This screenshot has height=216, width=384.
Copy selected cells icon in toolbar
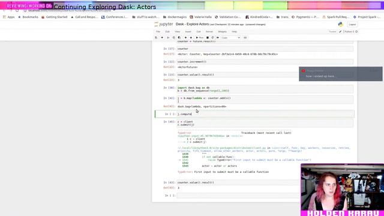point(173,38)
